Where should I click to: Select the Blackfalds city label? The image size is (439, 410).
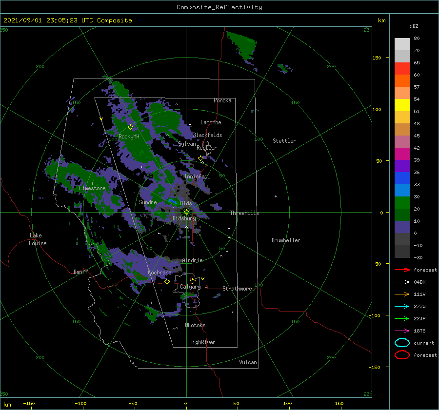pos(207,135)
